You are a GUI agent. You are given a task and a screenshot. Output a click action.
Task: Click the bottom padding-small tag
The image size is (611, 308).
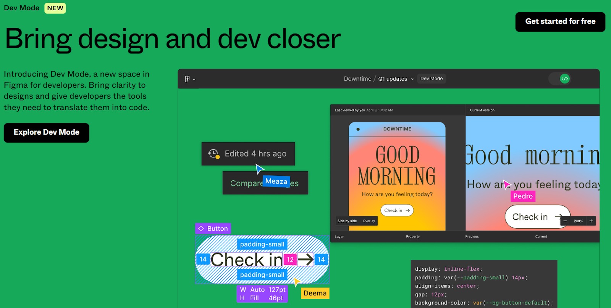coord(262,274)
